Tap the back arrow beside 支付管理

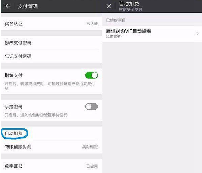7,6
